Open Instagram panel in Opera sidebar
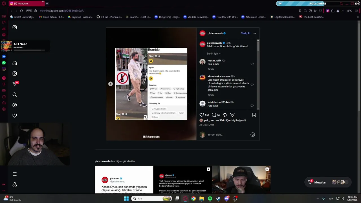The image size is (361, 203). [x=4, y=69]
